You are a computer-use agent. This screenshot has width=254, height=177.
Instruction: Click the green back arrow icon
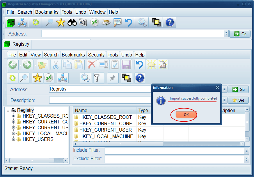coord(13,65)
